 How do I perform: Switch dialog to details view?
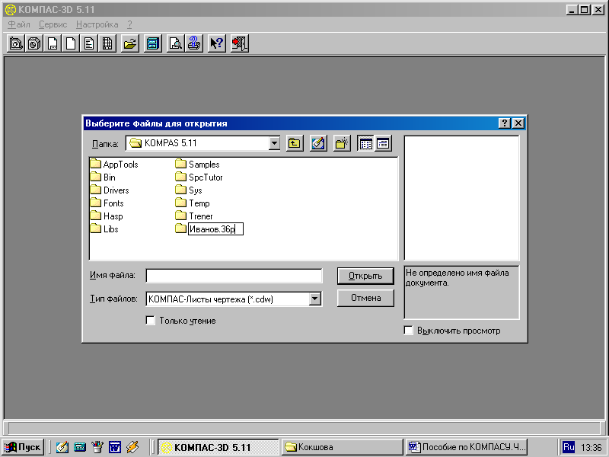383,143
